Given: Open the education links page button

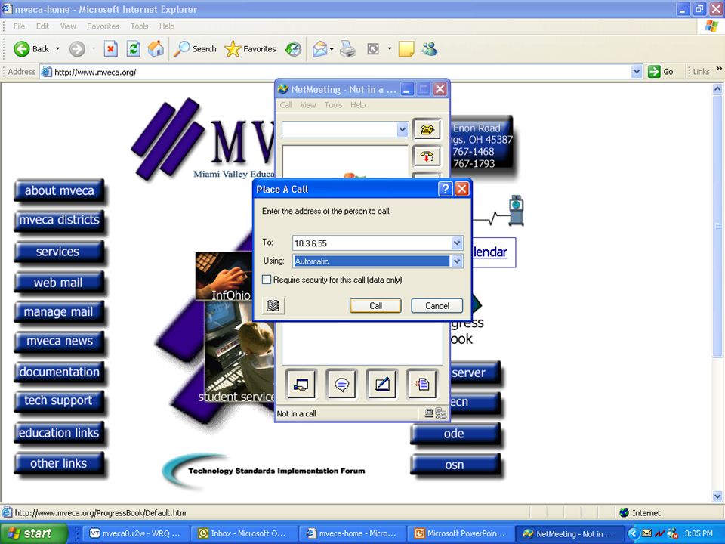Looking at the screenshot, I should pos(59,433).
